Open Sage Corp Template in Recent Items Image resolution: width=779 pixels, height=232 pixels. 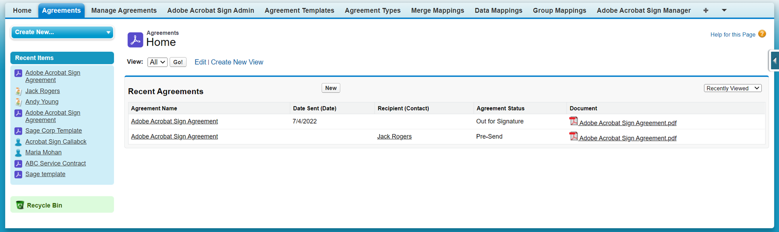coord(54,131)
